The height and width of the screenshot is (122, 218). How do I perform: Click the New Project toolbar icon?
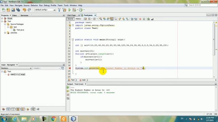point(8,10)
